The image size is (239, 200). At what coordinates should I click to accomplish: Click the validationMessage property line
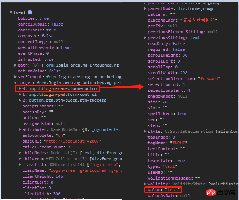pyautogui.click(x=174, y=178)
